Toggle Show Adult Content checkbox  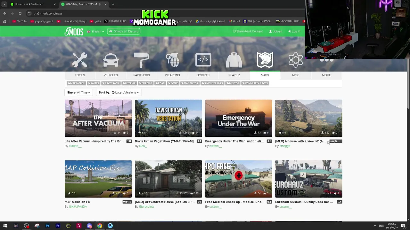(x=234, y=31)
